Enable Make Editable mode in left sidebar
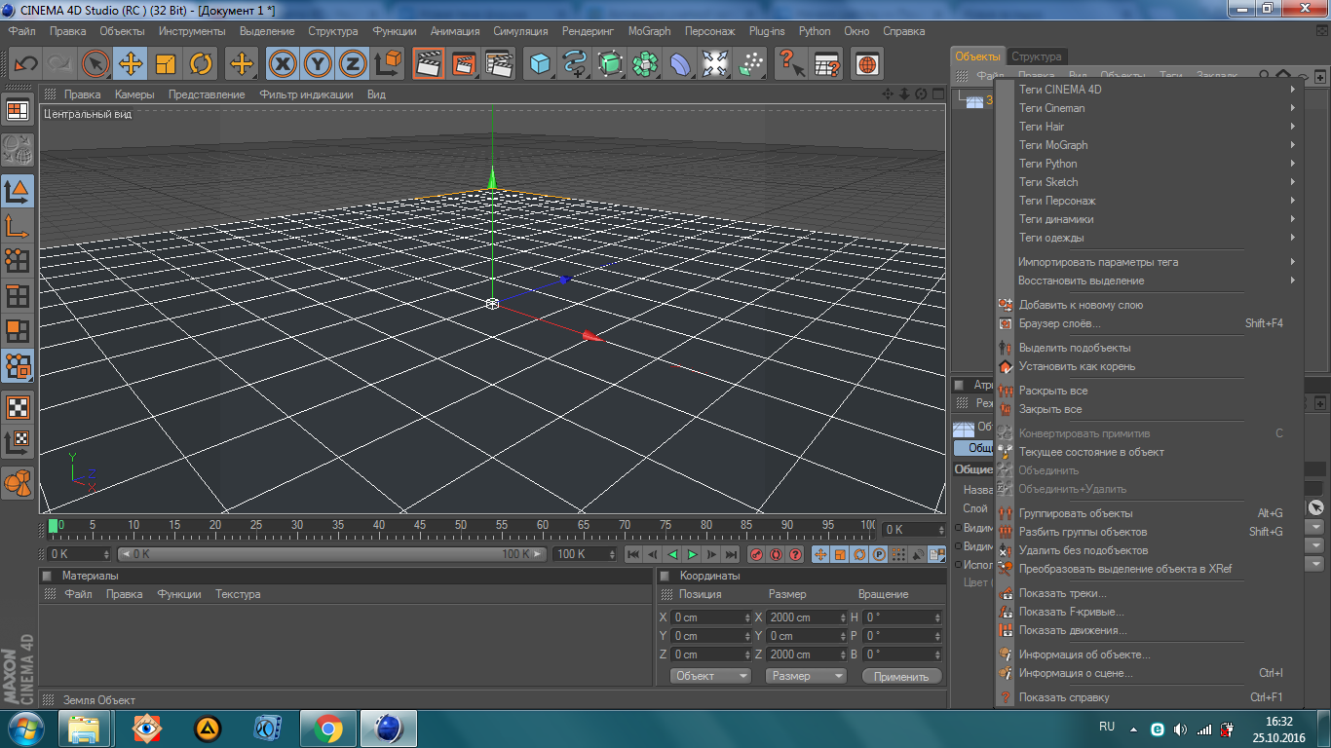Viewport: 1331px width, 748px height. pos(18,149)
